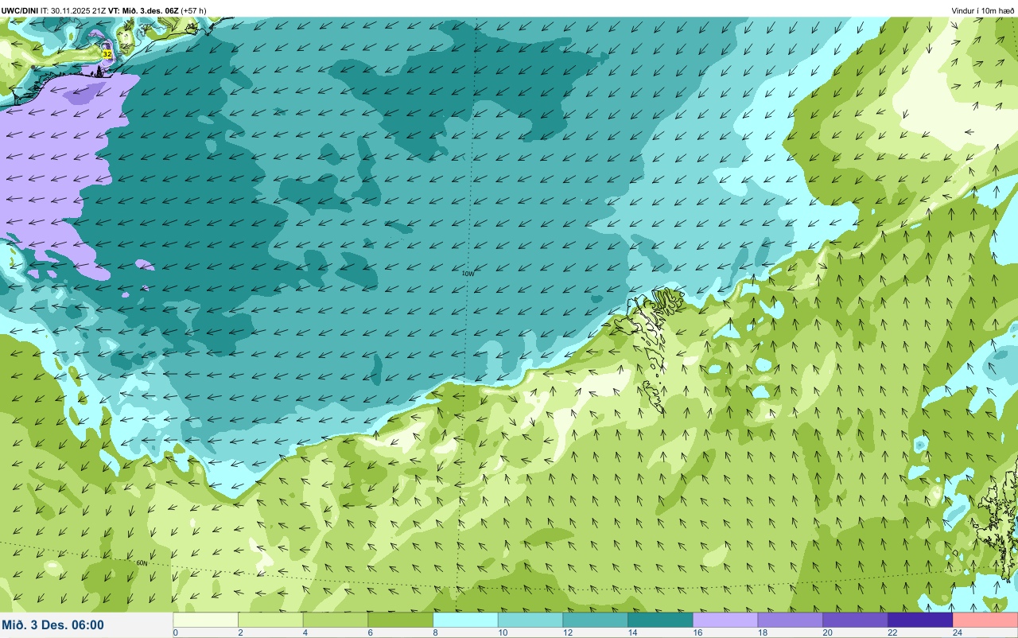Click the '60N' latitude label on the map

click(x=142, y=563)
